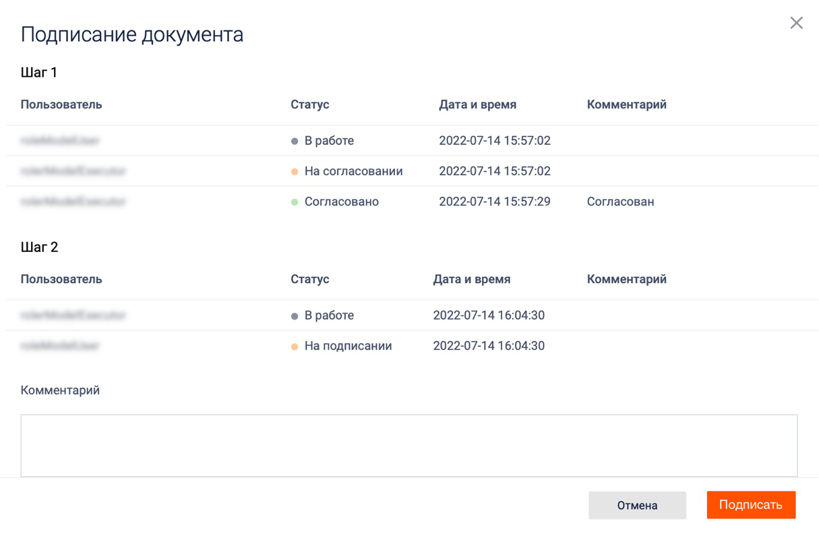Select the Согласован comment cell
Viewport: 819px width, 533px height.
tap(620, 201)
